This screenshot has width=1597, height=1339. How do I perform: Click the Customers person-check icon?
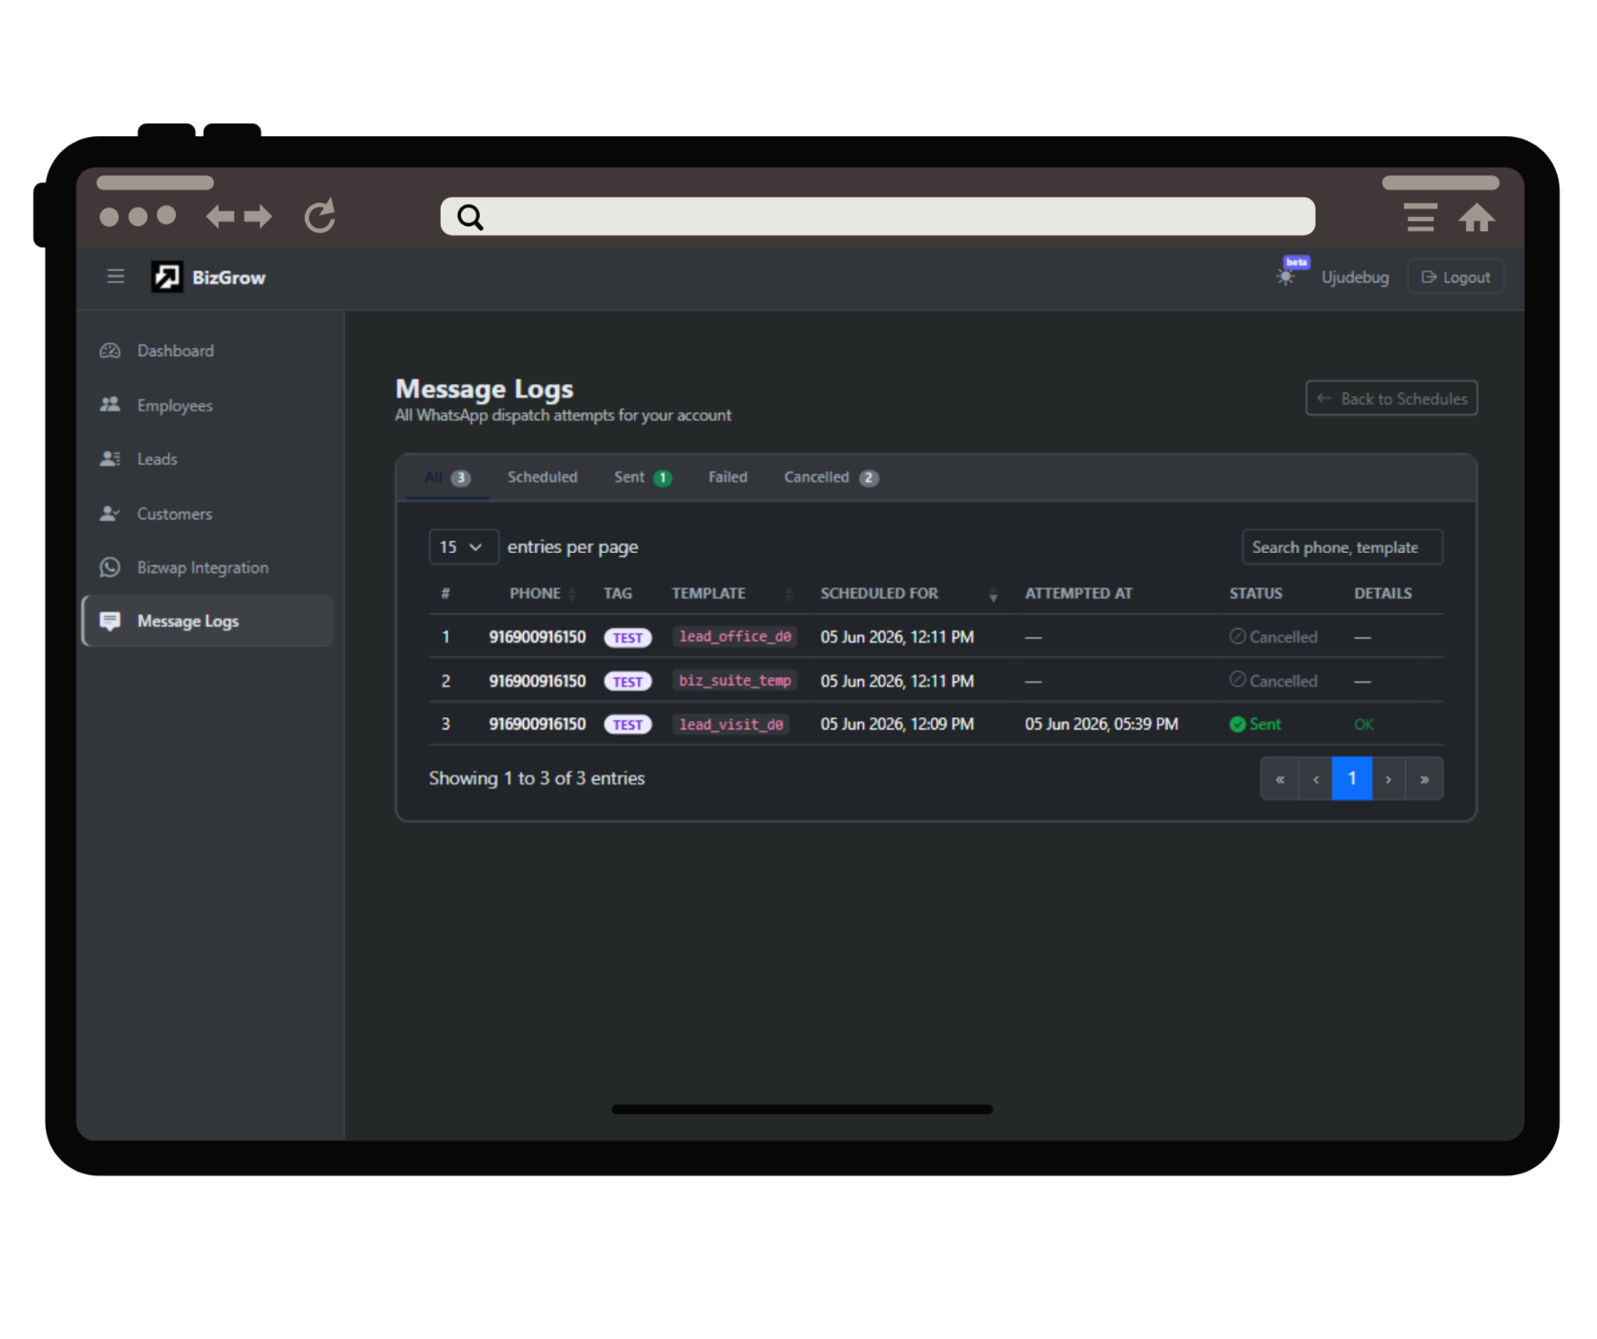tap(110, 513)
